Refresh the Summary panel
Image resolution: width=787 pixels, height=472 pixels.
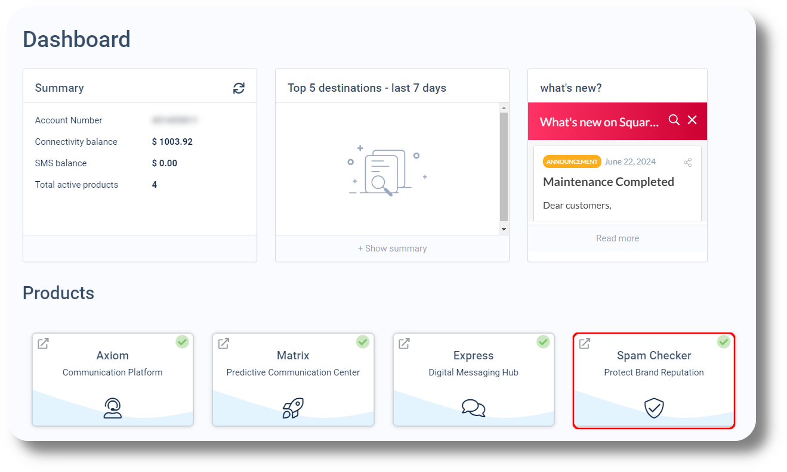(239, 88)
